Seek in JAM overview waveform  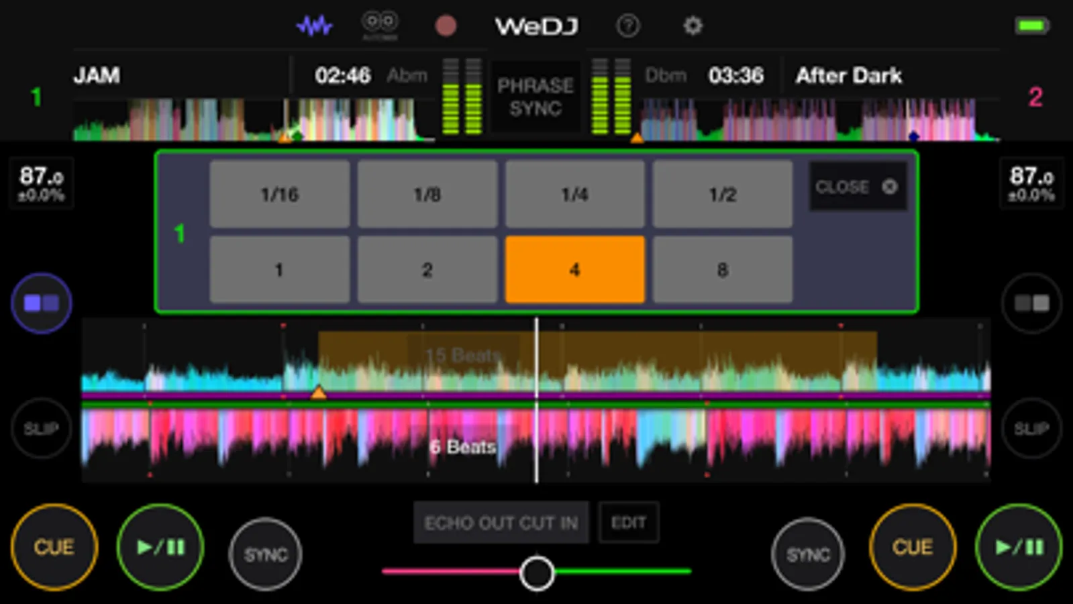coord(254,119)
